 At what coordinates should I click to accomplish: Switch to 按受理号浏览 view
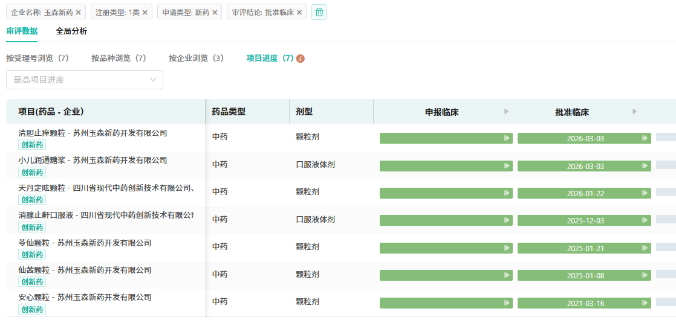tap(37, 59)
